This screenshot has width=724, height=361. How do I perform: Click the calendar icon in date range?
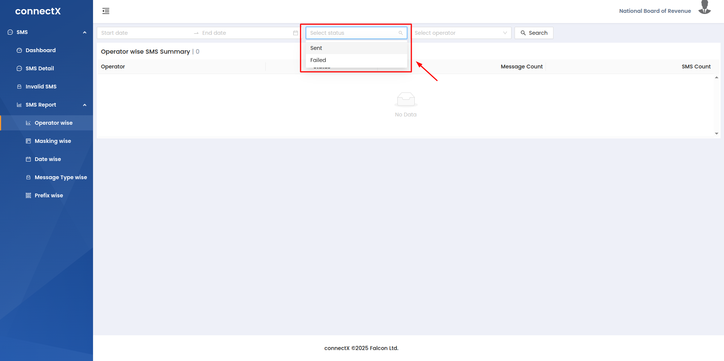(x=295, y=33)
